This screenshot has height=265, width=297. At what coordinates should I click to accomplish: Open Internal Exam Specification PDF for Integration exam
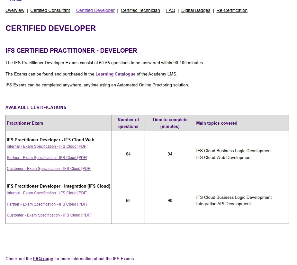pyautogui.click(x=47, y=193)
